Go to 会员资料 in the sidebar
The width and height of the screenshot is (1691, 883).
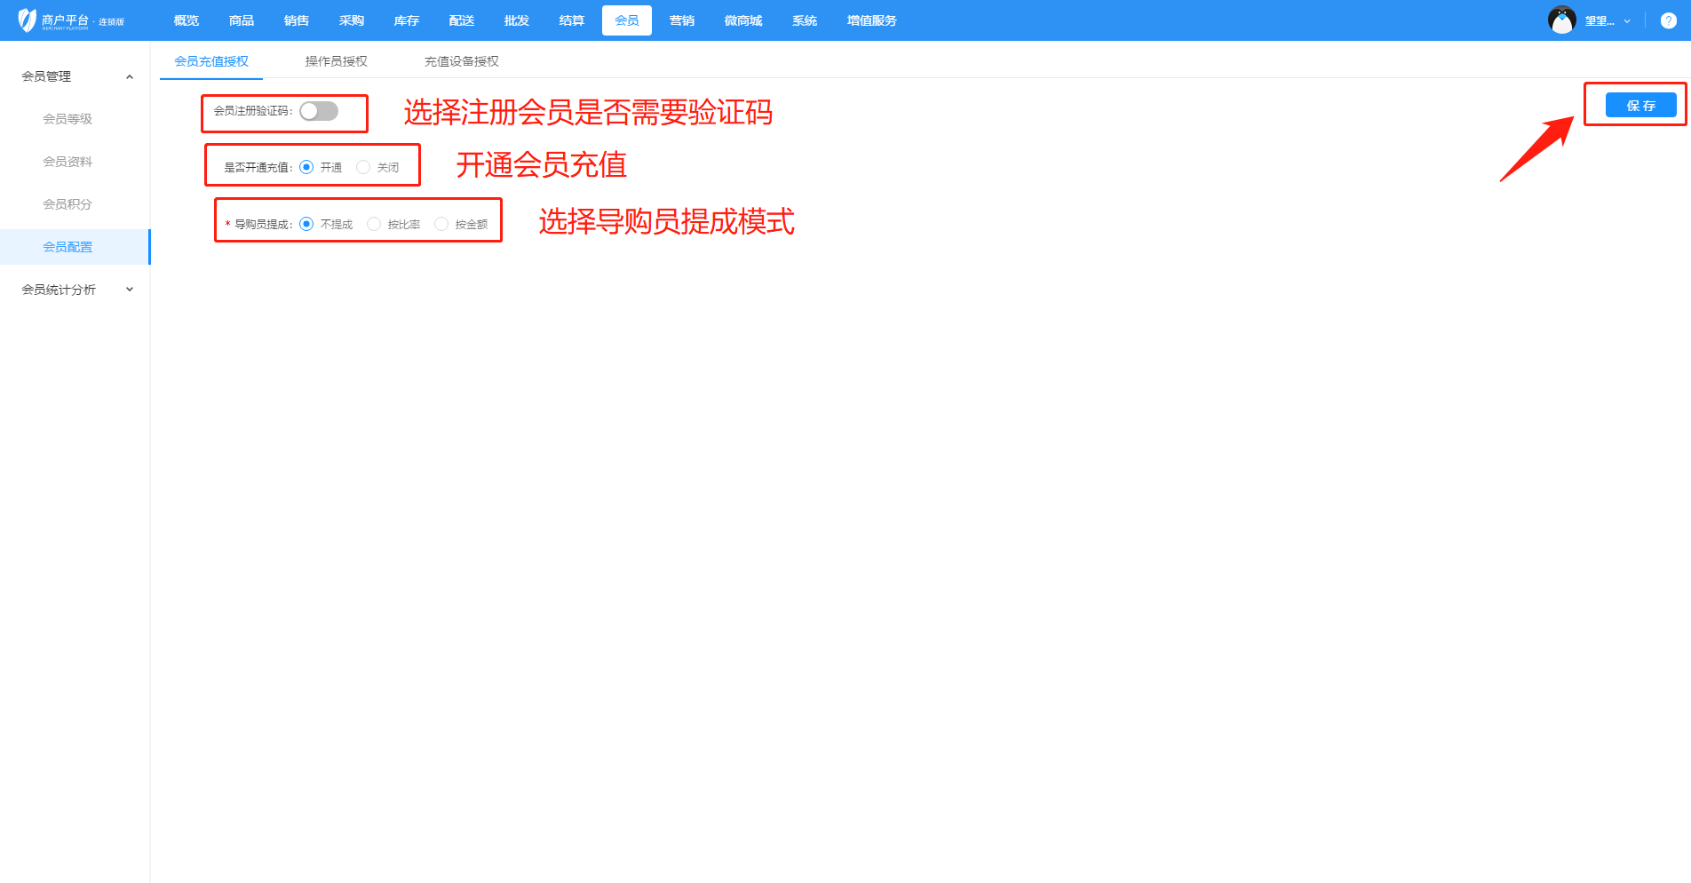(67, 162)
